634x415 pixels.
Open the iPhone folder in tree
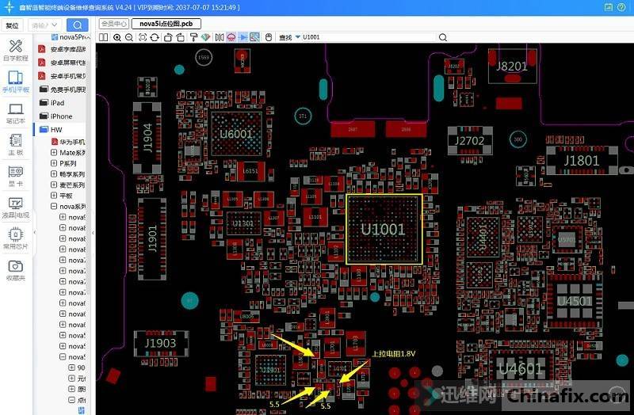click(x=61, y=116)
